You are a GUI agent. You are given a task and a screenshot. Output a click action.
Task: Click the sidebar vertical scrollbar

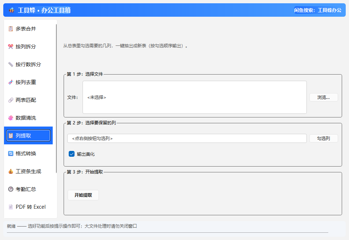(x=56, y=98)
